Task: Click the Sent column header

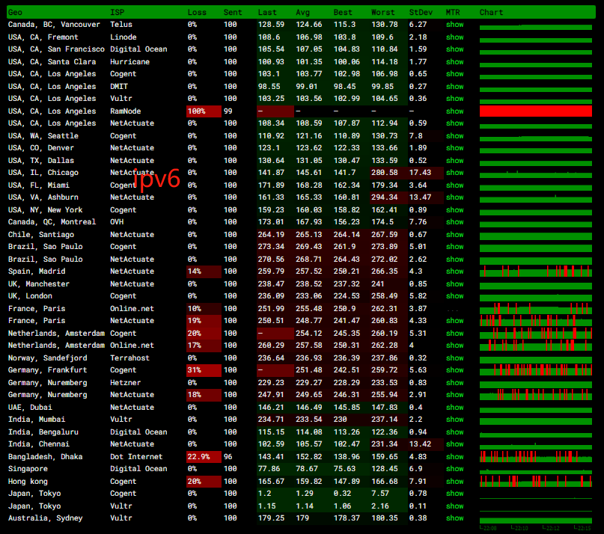Action: click(233, 12)
